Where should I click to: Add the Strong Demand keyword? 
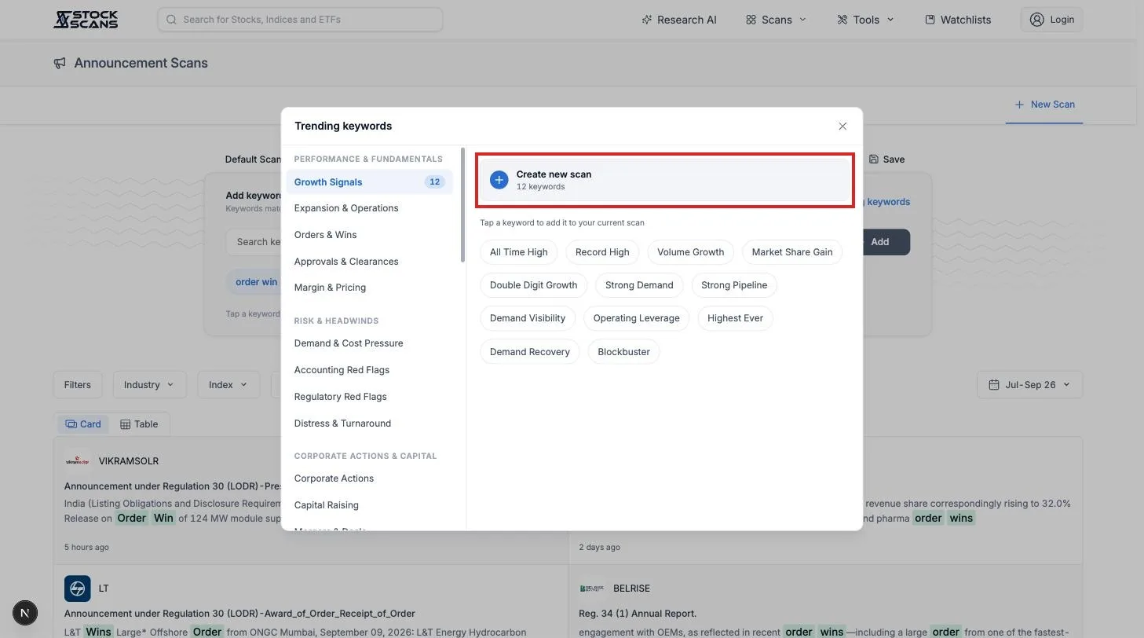point(639,285)
